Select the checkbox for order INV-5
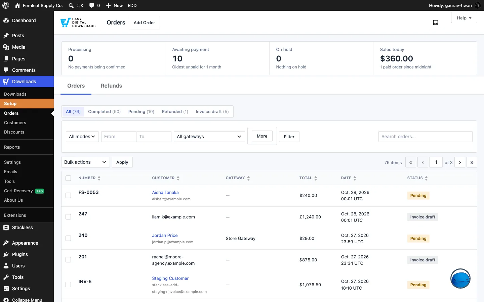Image resolution: width=484 pixels, height=302 pixels. pyautogui.click(x=68, y=285)
